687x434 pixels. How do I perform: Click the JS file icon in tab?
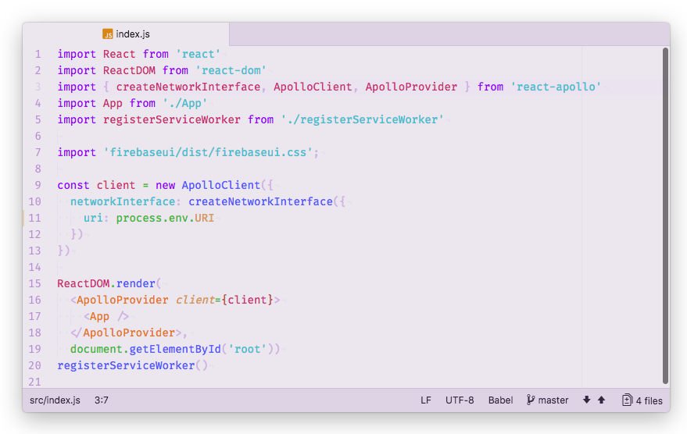click(x=107, y=34)
